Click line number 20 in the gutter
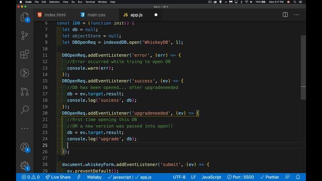 click(45, 113)
